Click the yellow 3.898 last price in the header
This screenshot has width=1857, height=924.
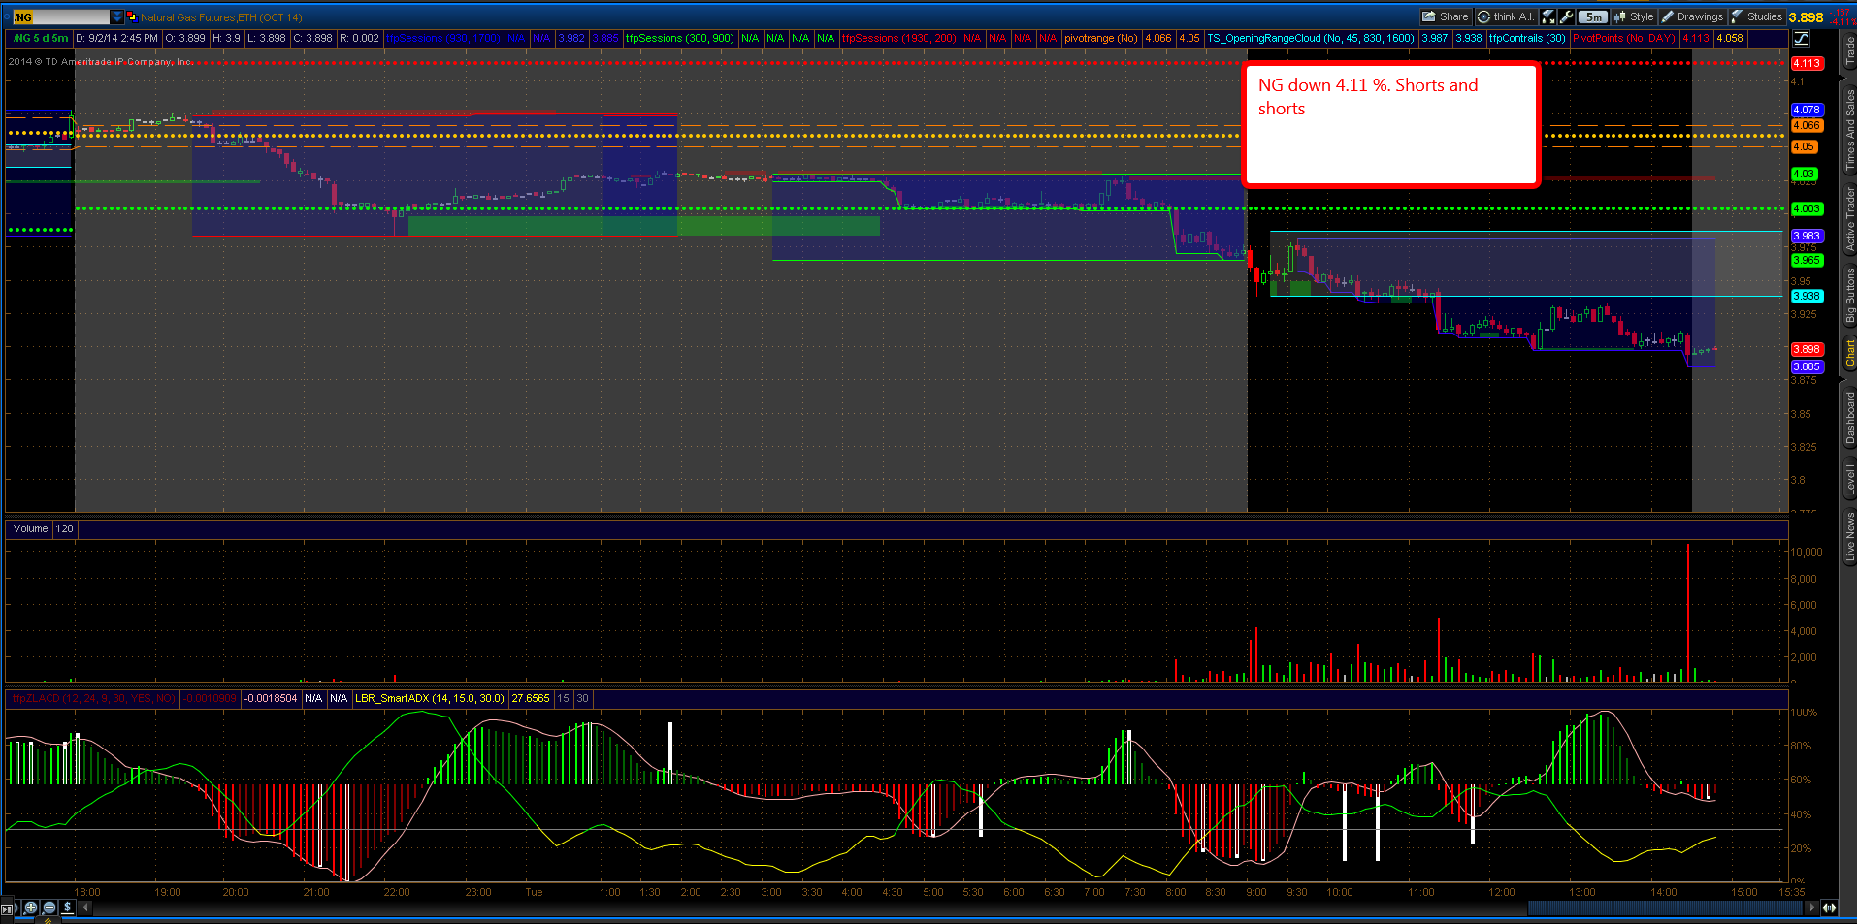tap(1806, 17)
